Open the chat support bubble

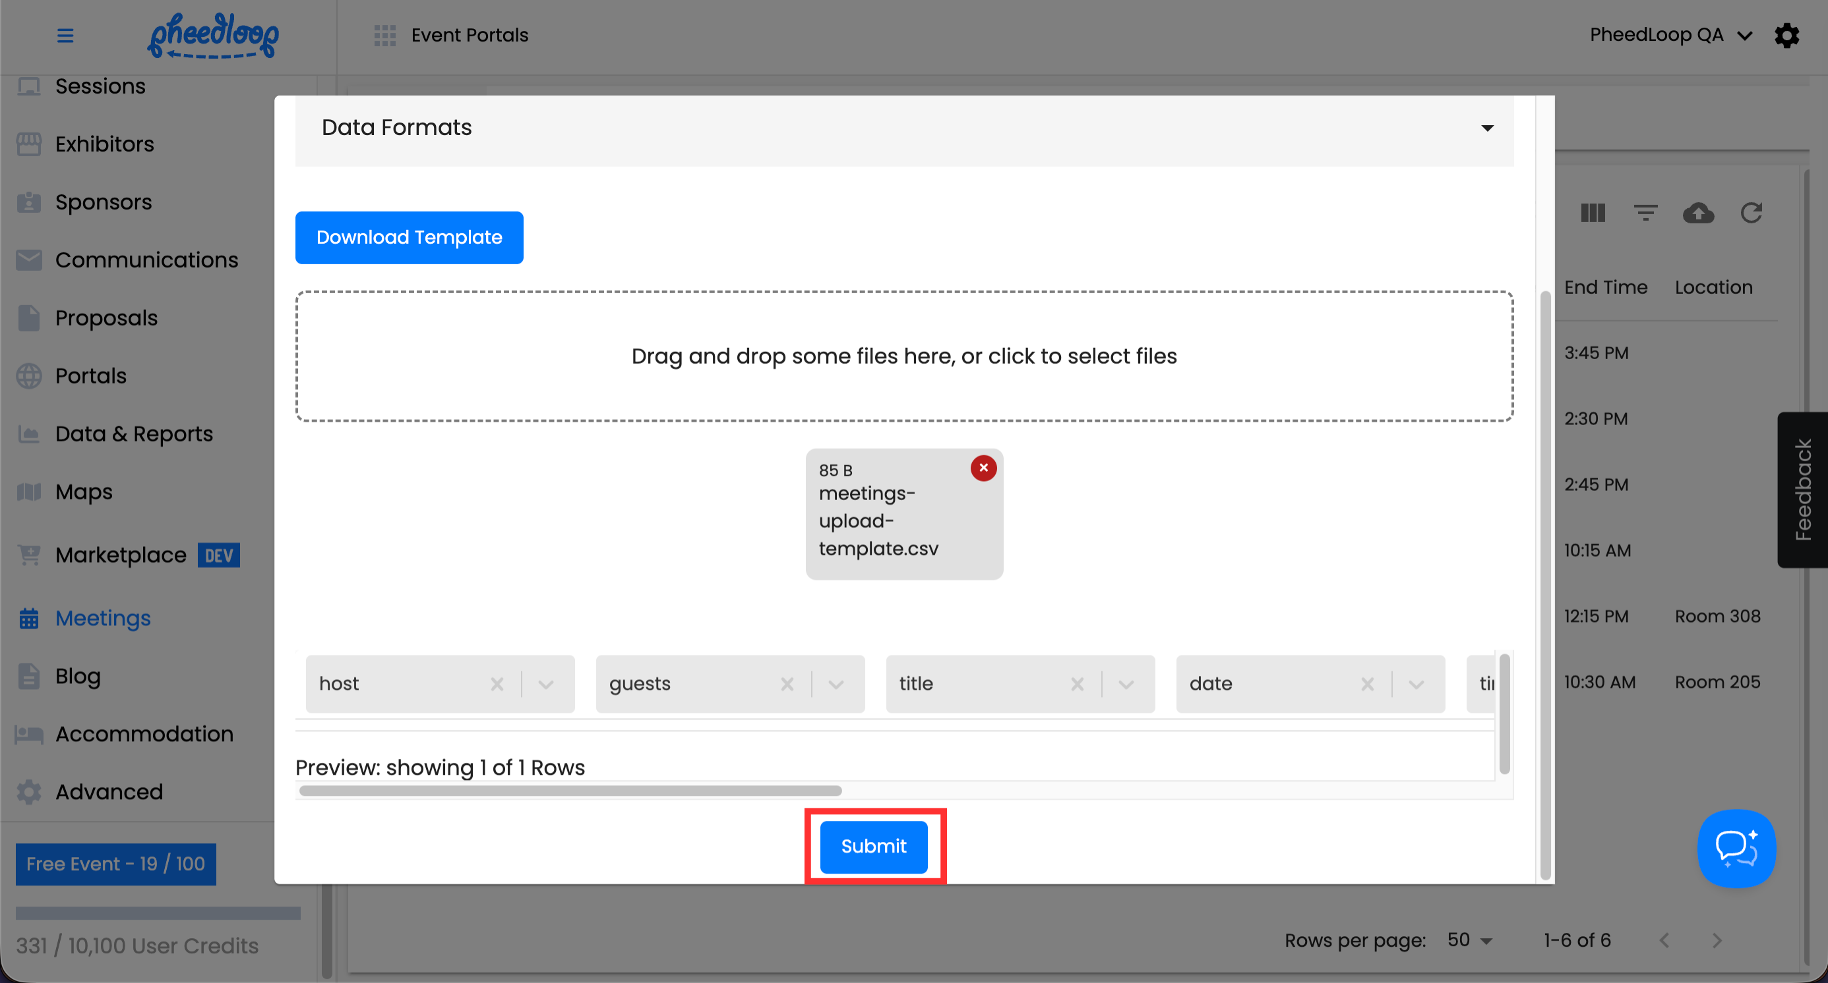click(x=1736, y=849)
